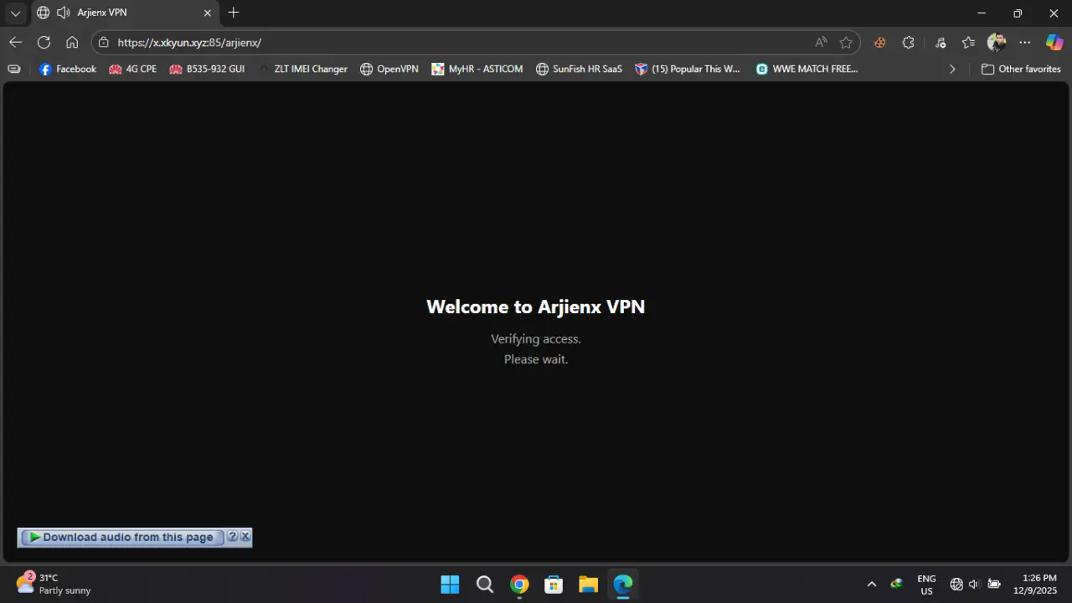The image size is (1072, 603).
Task: Close the Arjienx VPN tab
Action: (x=208, y=13)
